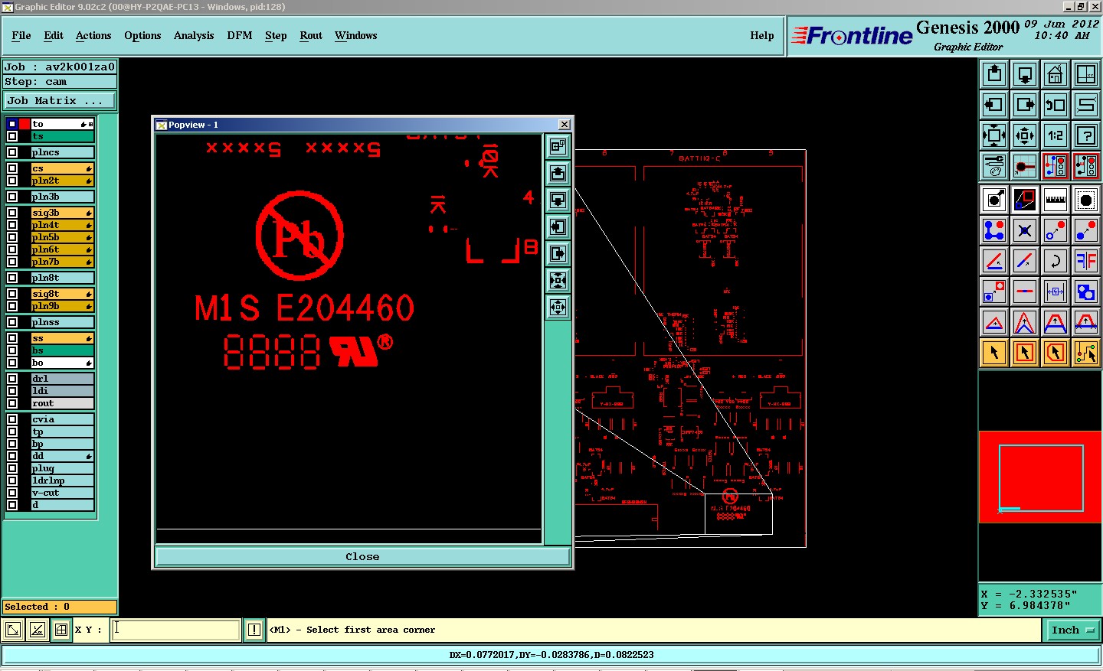Click the red color swatch of layer to

click(25, 124)
